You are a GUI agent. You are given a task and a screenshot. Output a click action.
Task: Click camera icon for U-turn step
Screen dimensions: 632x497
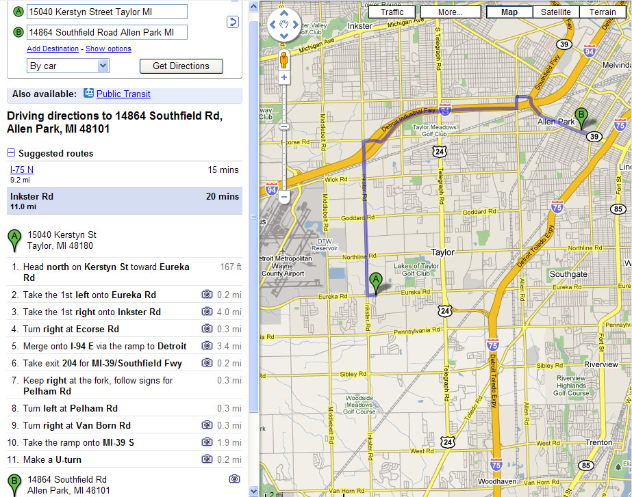pos(207,459)
